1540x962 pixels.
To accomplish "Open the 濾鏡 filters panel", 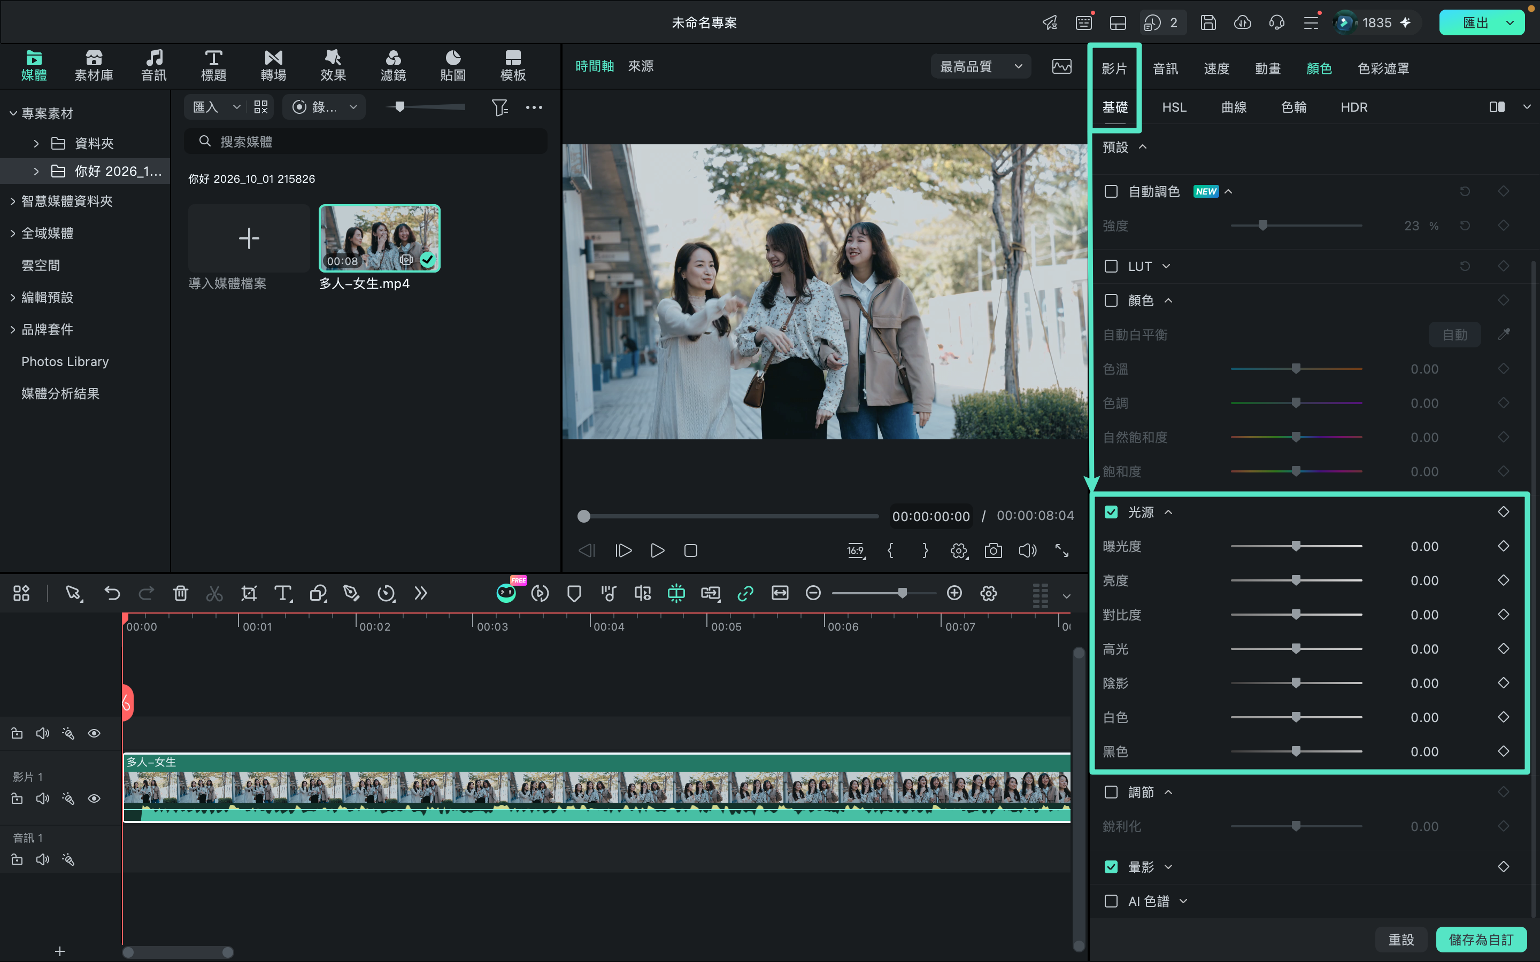I will pos(392,66).
